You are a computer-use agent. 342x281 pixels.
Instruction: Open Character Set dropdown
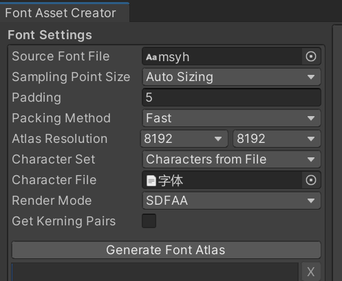[231, 159]
